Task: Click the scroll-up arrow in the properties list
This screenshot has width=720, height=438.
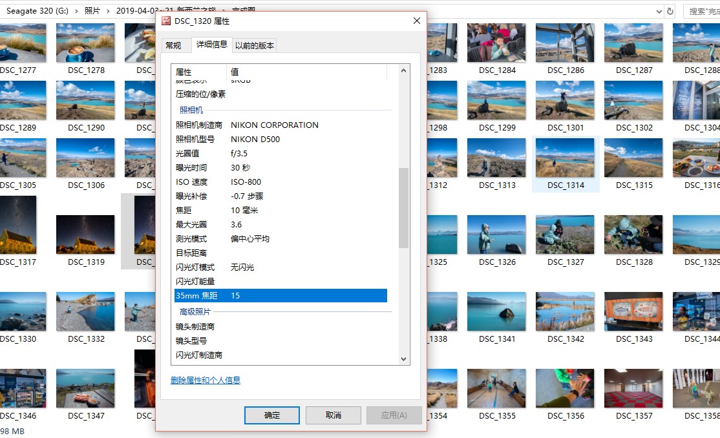Action: (404, 70)
